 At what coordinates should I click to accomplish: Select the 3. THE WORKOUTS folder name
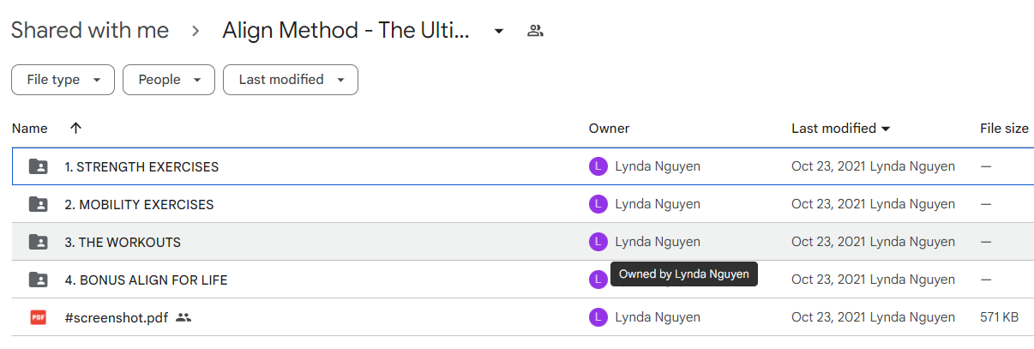click(x=123, y=243)
